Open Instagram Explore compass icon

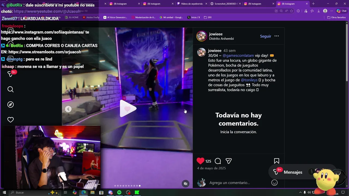tap(10, 105)
